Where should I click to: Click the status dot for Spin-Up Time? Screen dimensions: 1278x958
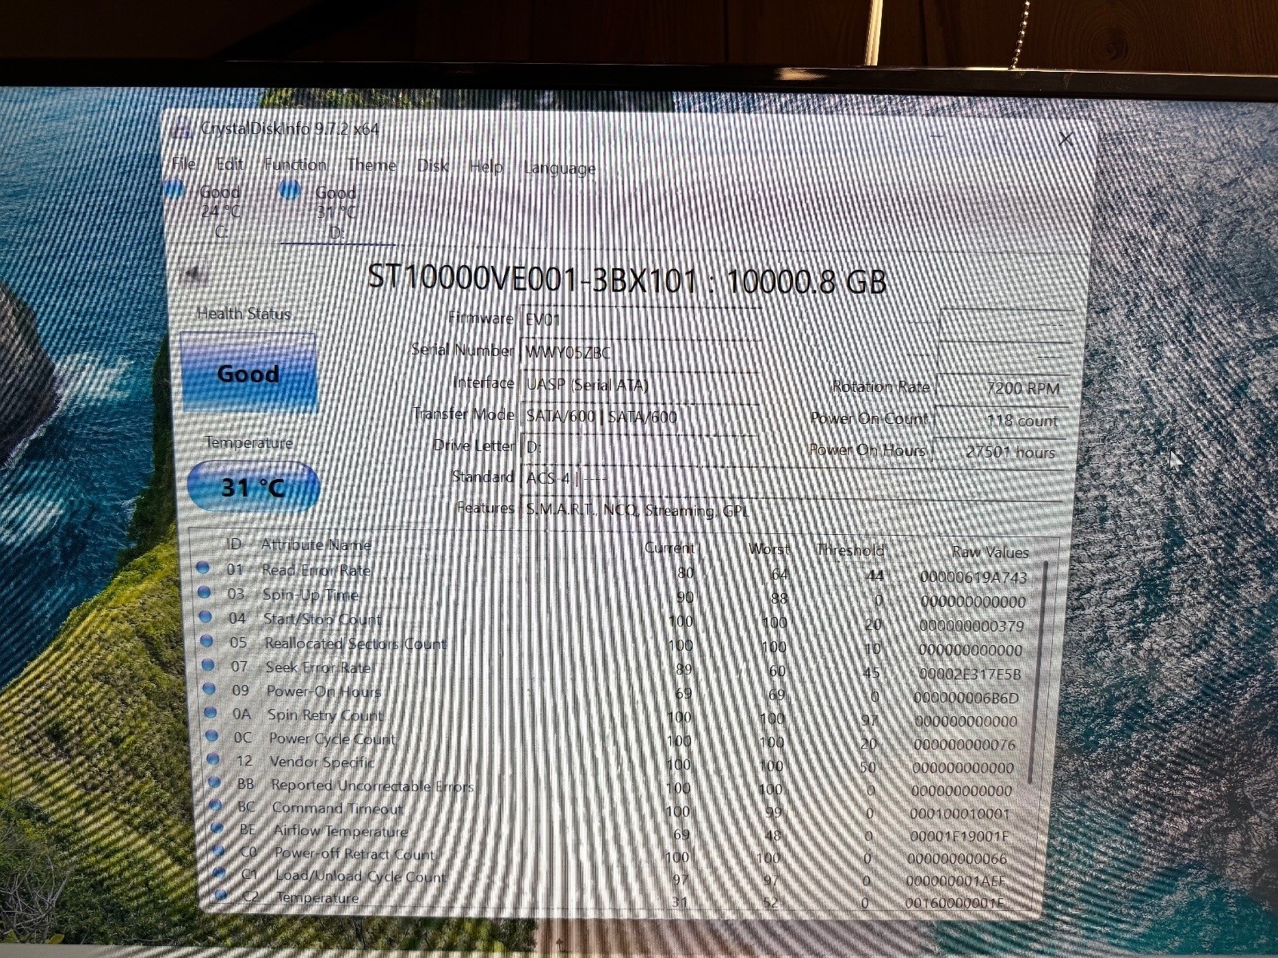click(x=204, y=592)
